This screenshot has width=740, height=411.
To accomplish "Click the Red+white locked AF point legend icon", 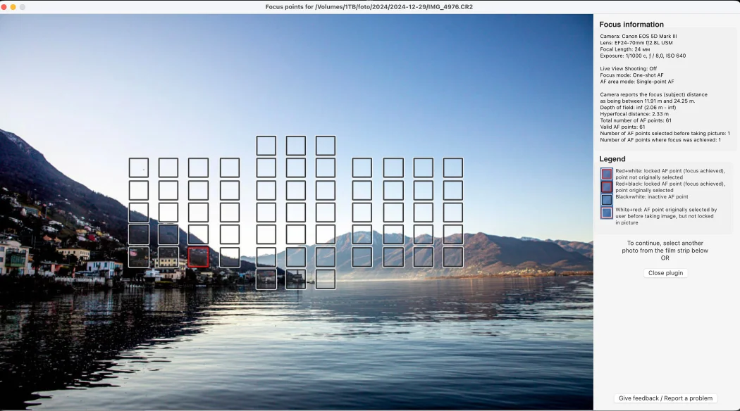I will [x=606, y=174].
